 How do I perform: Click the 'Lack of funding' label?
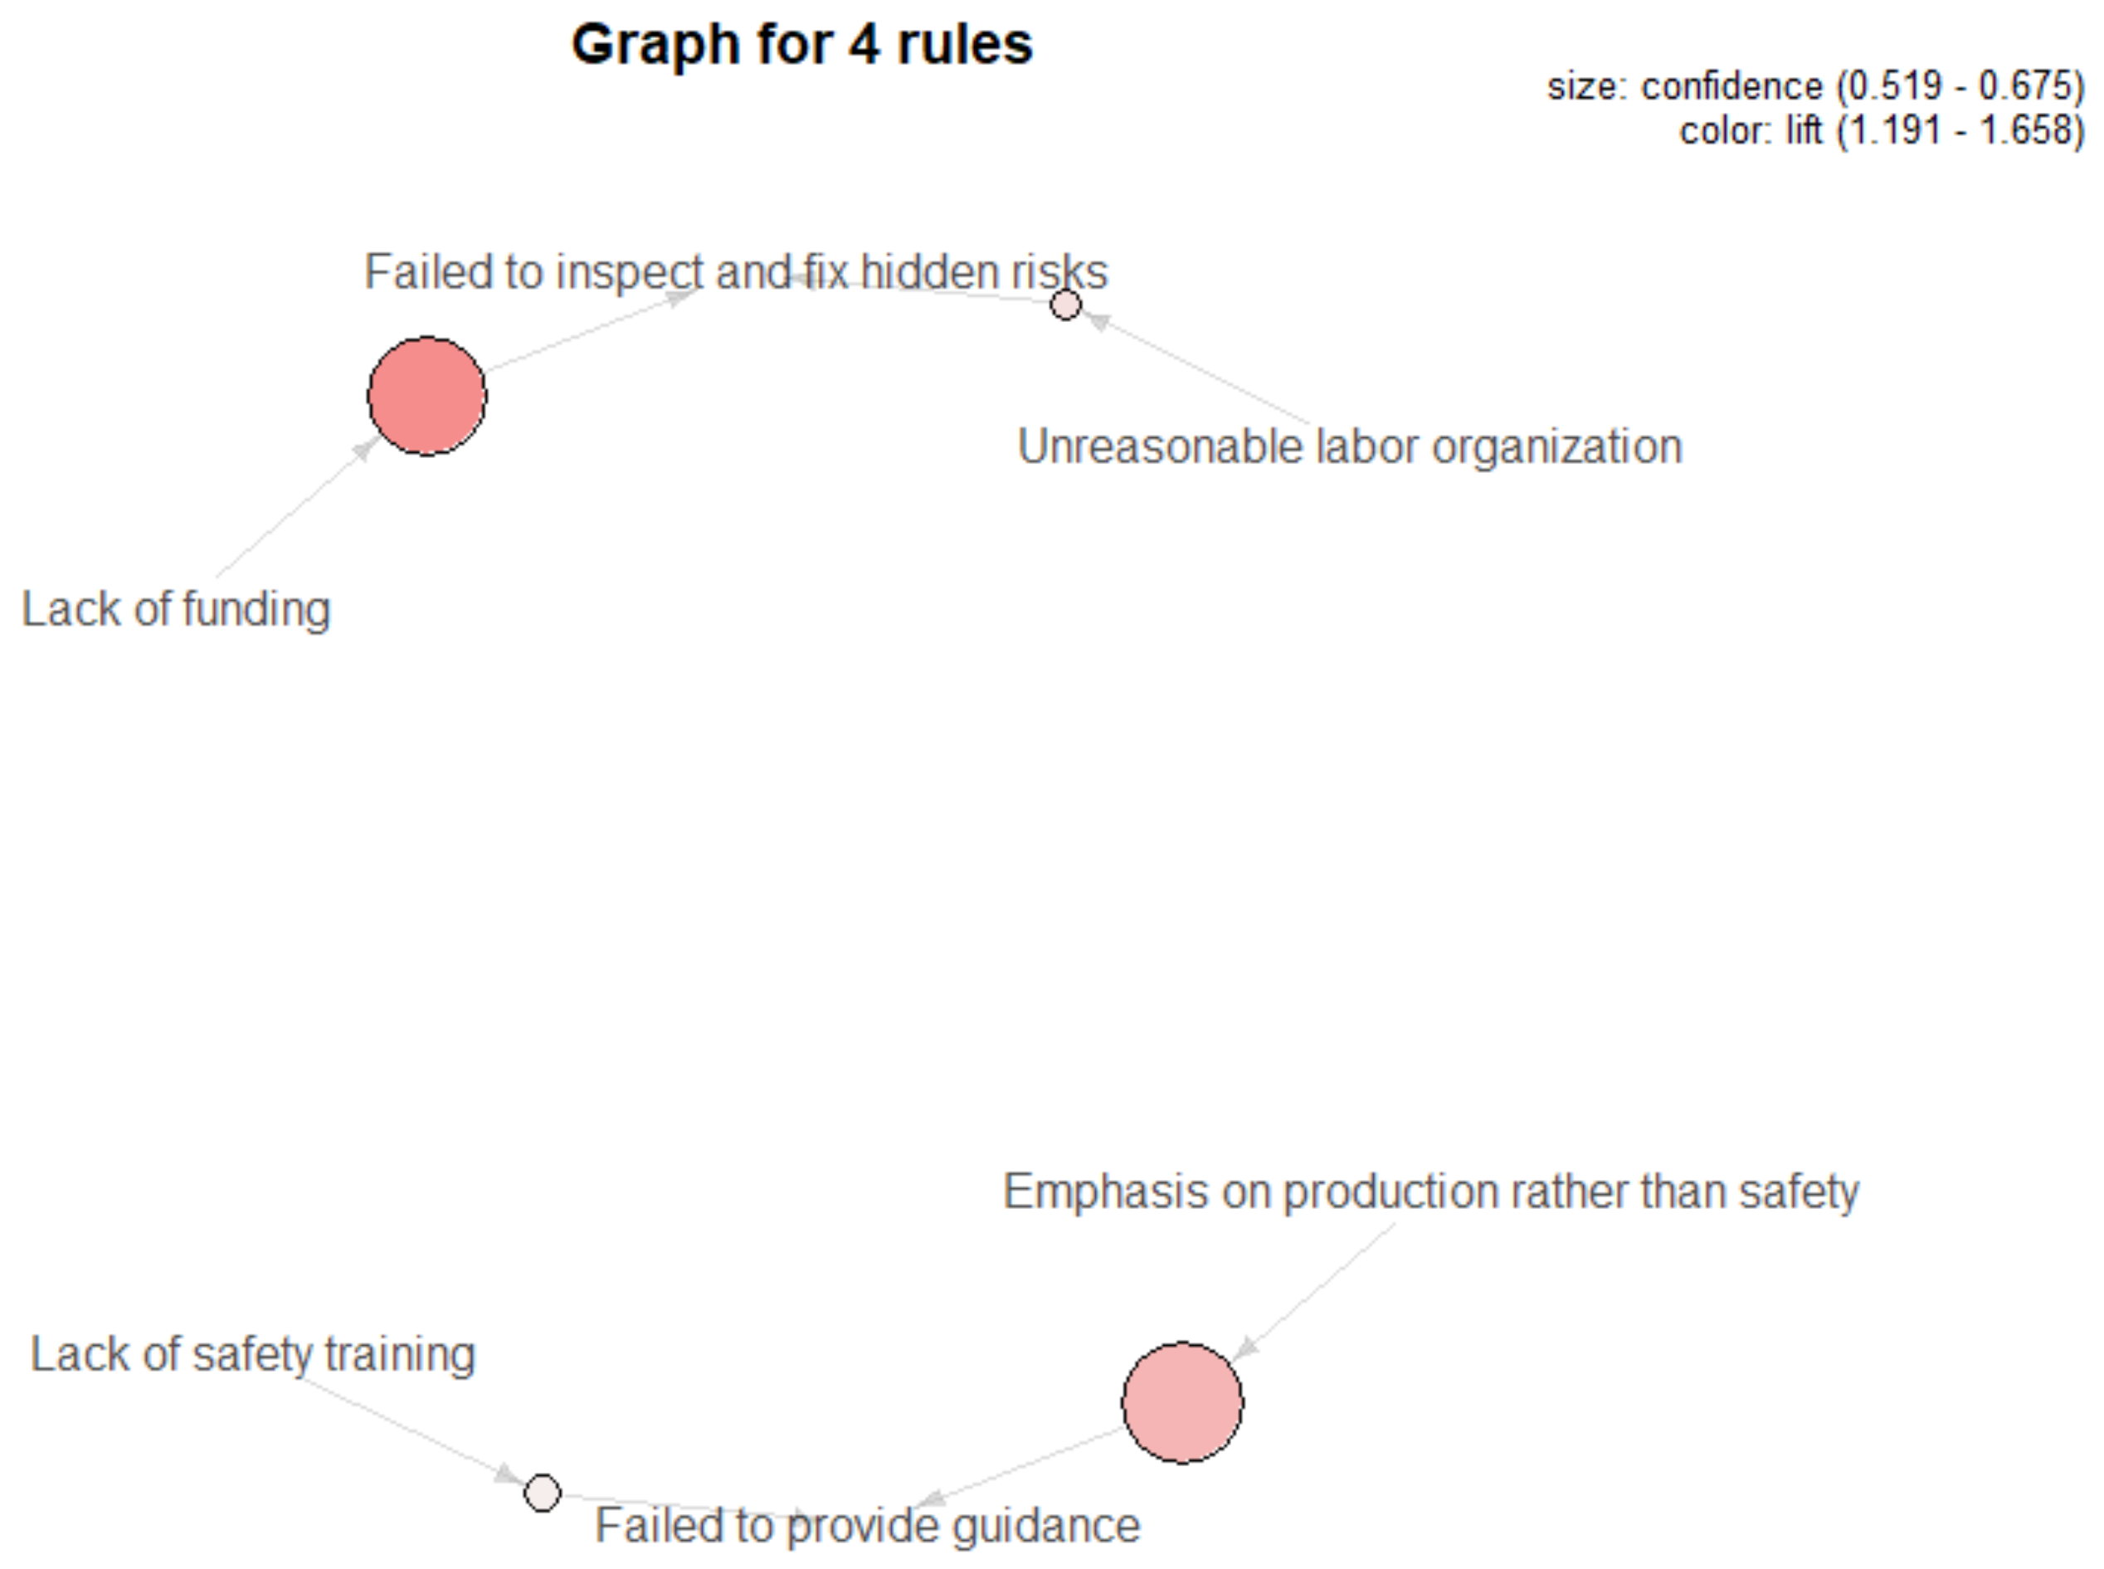pyautogui.click(x=177, y=609)
